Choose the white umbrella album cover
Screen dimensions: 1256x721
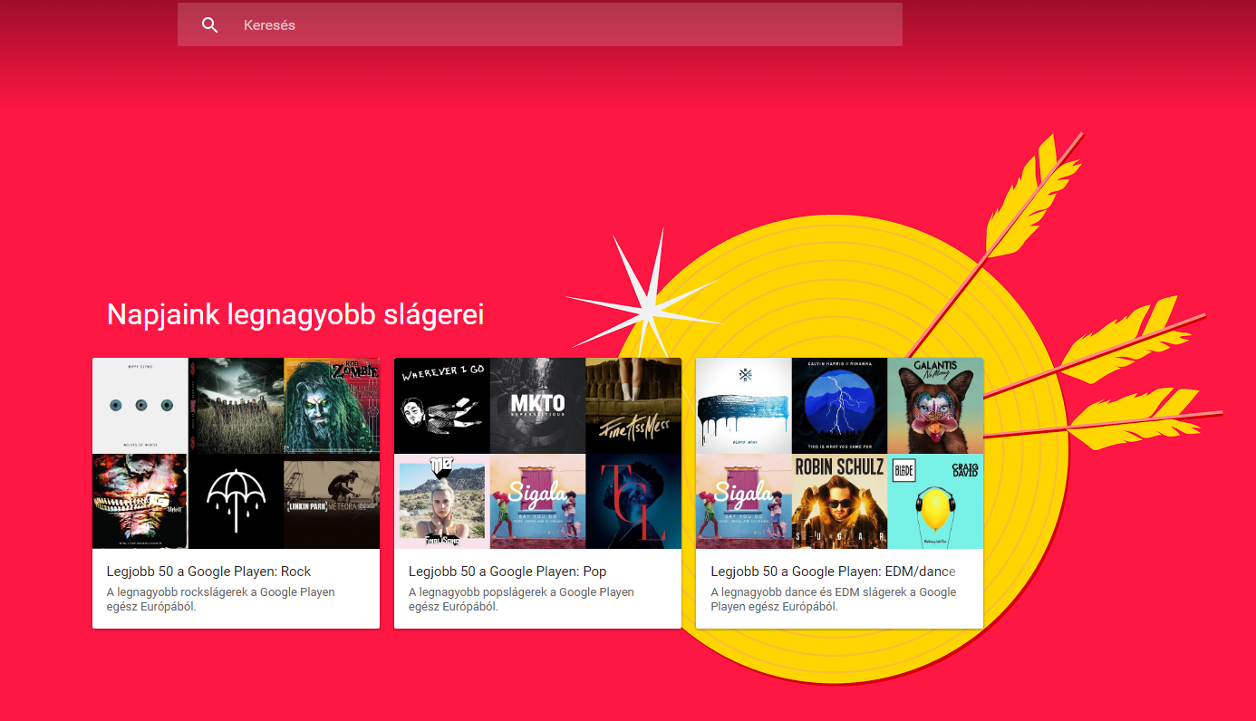236,501
